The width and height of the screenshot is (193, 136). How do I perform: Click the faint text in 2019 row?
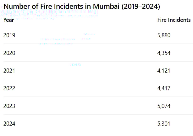tap(67, 39)
